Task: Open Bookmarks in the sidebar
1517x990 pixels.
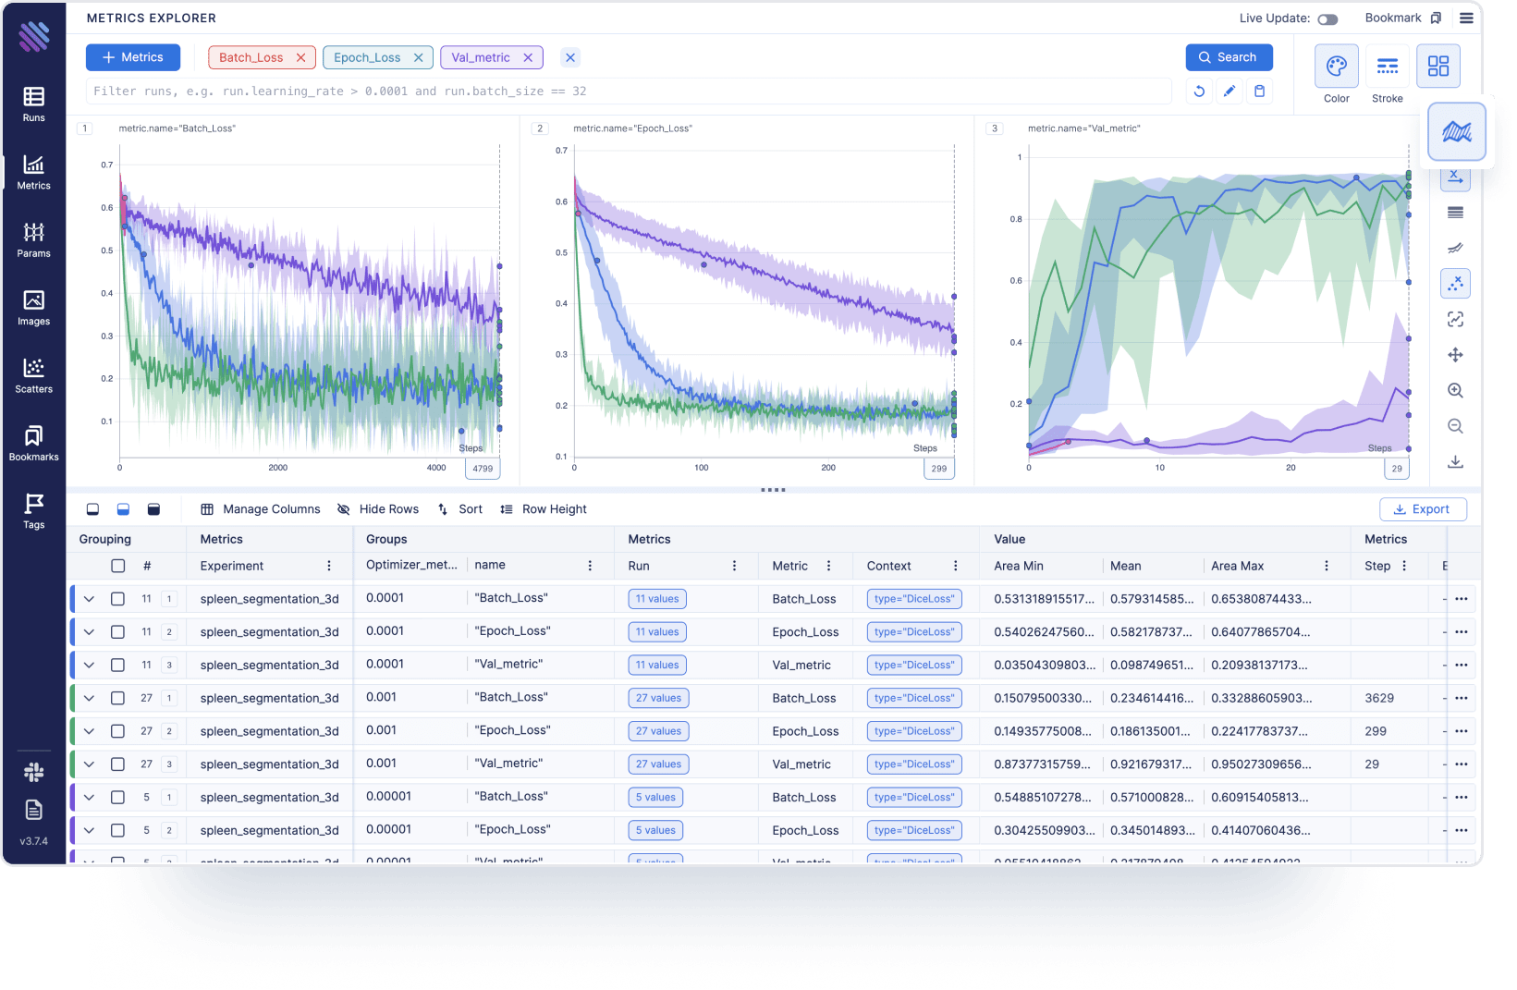Action: (33, 443)
